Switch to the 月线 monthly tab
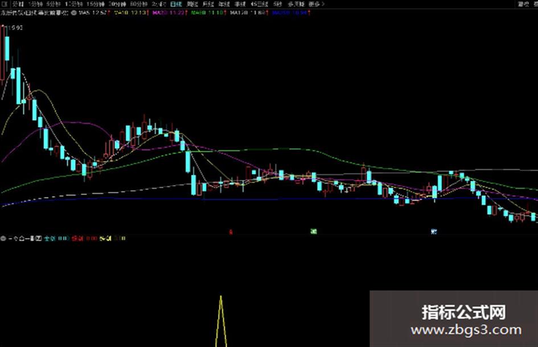Screen dimensions: 538x347 (x=208, y=4)
